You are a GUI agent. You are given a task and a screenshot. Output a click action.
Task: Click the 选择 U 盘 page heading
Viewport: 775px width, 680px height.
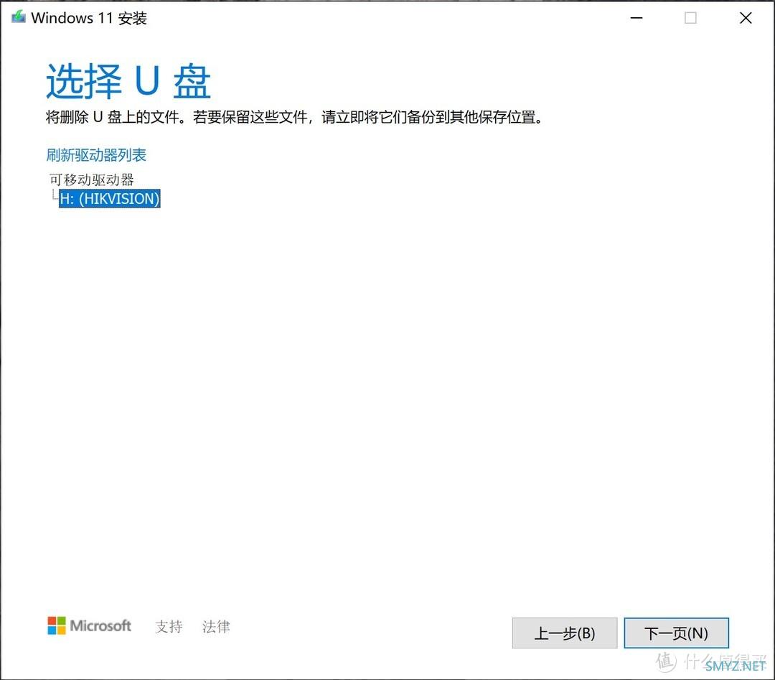pos(128,80)
